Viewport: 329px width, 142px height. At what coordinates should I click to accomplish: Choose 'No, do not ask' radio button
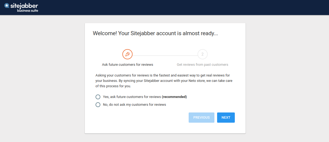[x=98, y=105]
